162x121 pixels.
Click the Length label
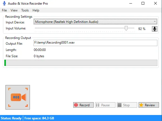click(x=11, y=50)
